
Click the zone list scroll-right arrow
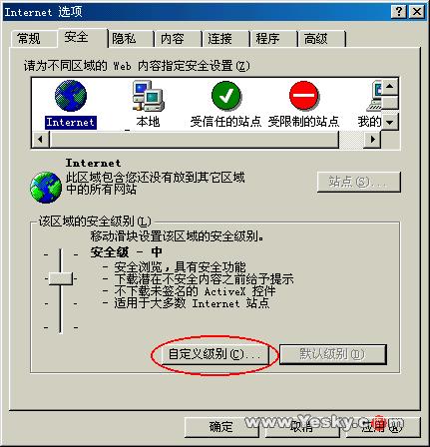[x=372, y=139]
